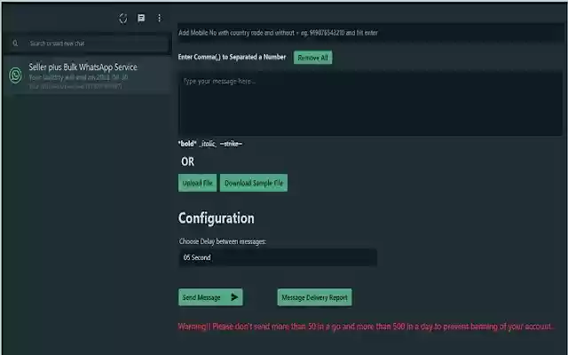The height and width of the screenshot is (355, 568).
Task: Open the delay dropdown showing 05 Second
Action: tap(278, 257)
